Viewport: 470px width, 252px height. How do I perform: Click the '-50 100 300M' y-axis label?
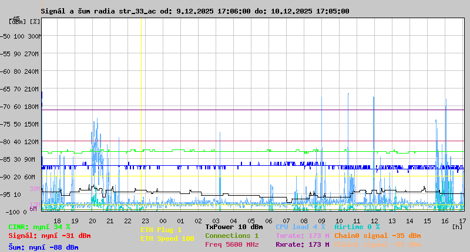pos(21,36)
